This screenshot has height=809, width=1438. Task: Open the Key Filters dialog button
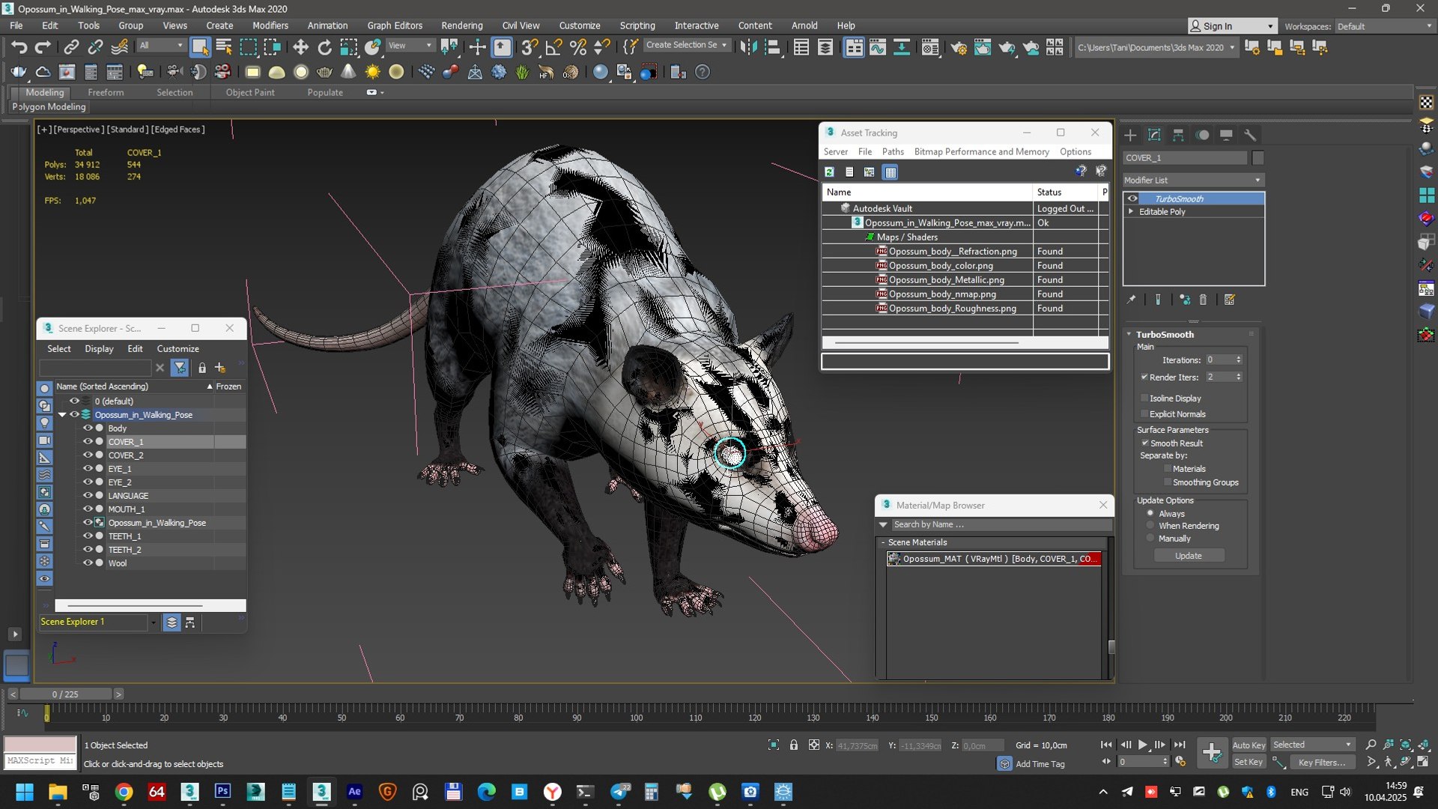pyautogui.click(x=1322, y=762)
